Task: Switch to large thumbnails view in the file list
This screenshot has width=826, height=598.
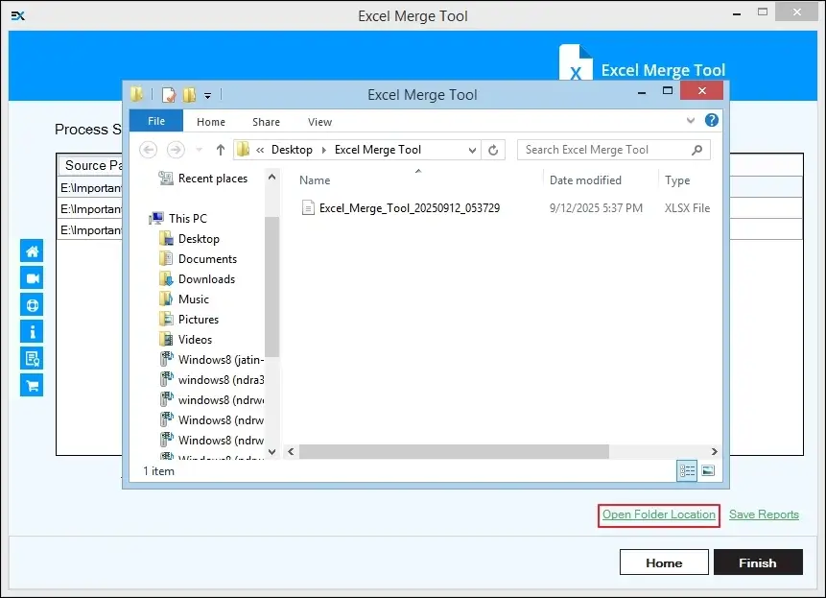Action: click(x=706, y=470)
